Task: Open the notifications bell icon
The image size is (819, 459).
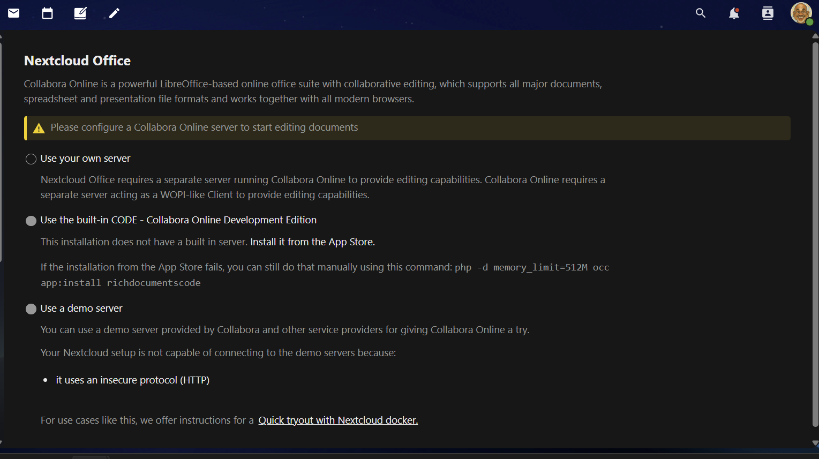Action: pyautogui.click(x=734, y=13)
